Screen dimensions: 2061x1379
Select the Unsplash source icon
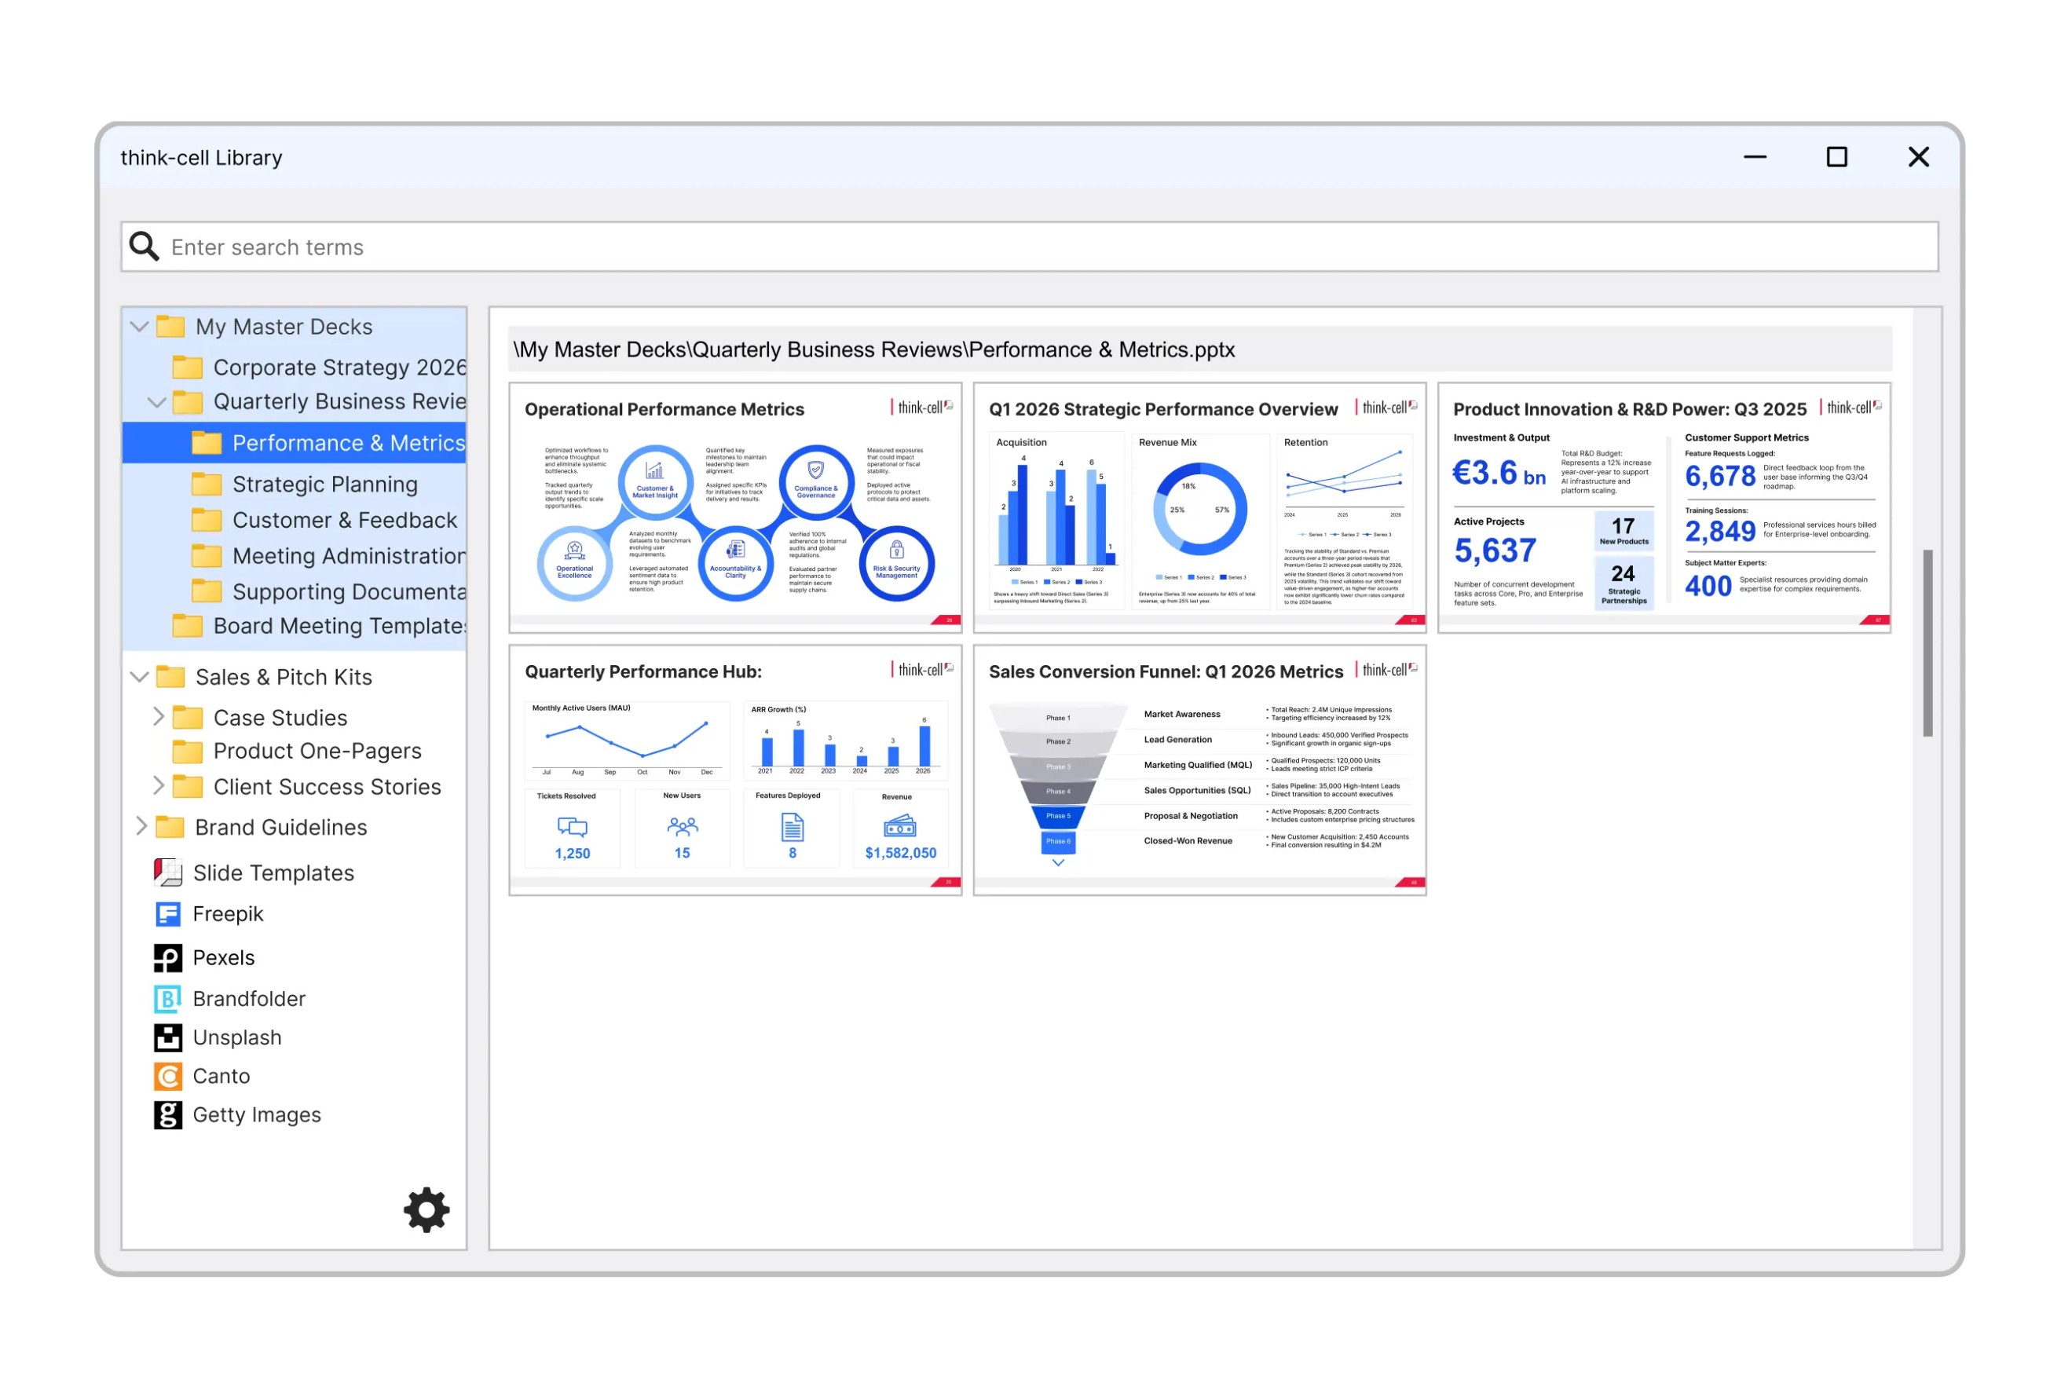pyautogui.click(x=168, y=1037)
